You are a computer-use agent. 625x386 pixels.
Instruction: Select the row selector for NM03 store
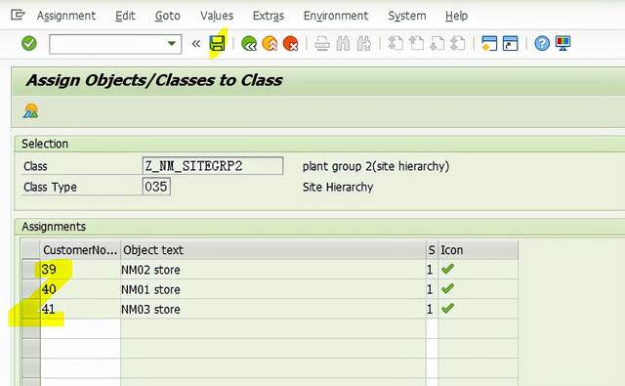click(30, 309)
